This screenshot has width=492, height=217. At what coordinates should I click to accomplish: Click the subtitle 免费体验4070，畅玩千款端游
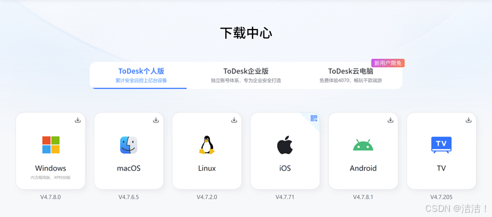pyautogui.click(x=351, y=80)
